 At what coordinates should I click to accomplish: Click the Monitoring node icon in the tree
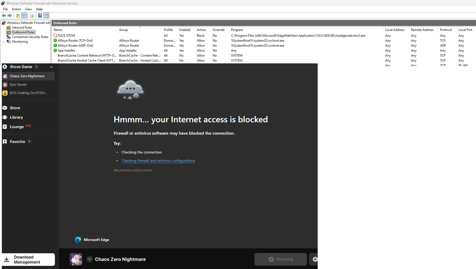(9, 42)
